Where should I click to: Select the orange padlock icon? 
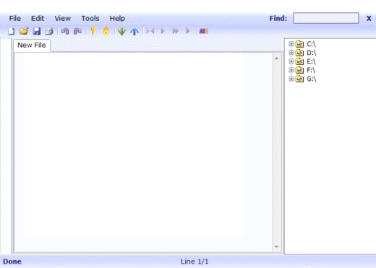point(106,31)
